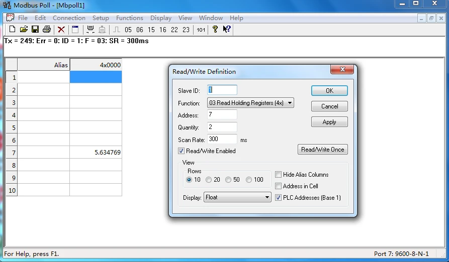Open the View menu
The width and height of the screenshot is (449, 262).
[185, 18]
